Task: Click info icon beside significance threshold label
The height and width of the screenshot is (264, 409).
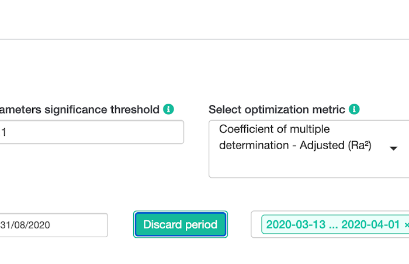Action: [x=168, y=109]
